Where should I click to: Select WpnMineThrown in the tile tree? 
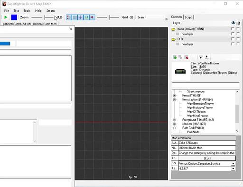[x=197, y=116]
